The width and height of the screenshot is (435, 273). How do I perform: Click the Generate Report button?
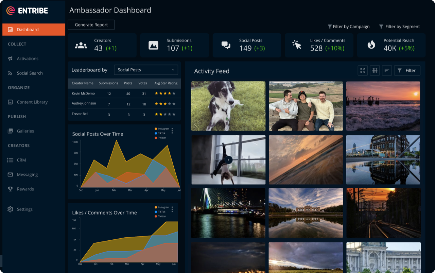click(91, 25)
